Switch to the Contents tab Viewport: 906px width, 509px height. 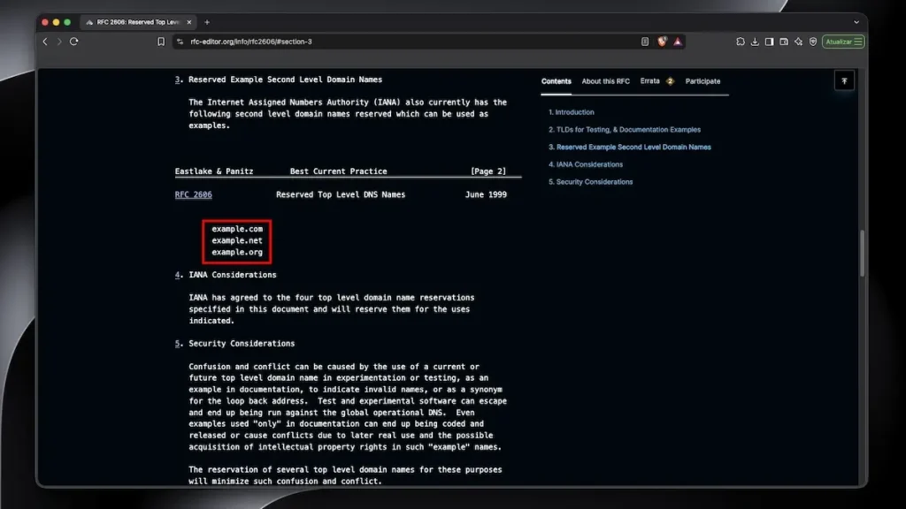[556, 81]
